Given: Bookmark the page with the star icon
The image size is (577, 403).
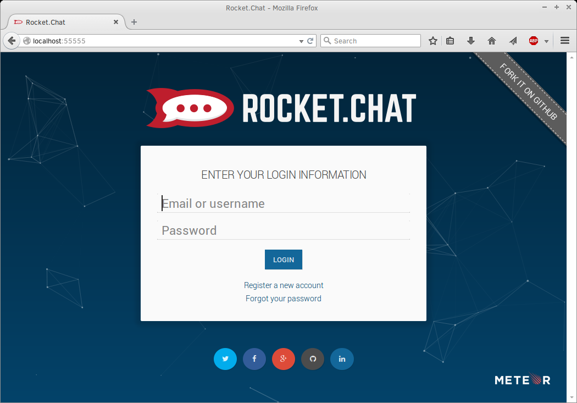Looking at the screenshot, I should [x=432, y=41].
